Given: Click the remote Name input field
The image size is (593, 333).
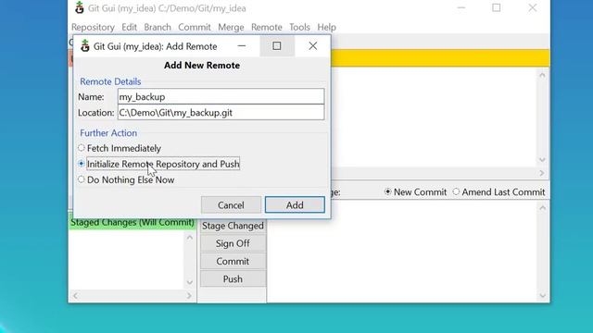Looking at the screenshot, I should click(221, 96).
